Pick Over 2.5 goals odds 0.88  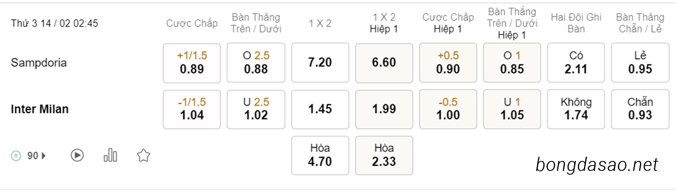coord(256,63)
